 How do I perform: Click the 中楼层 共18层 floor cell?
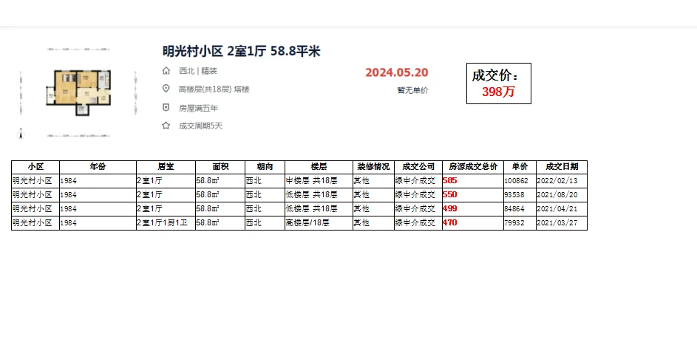[319, 181]
